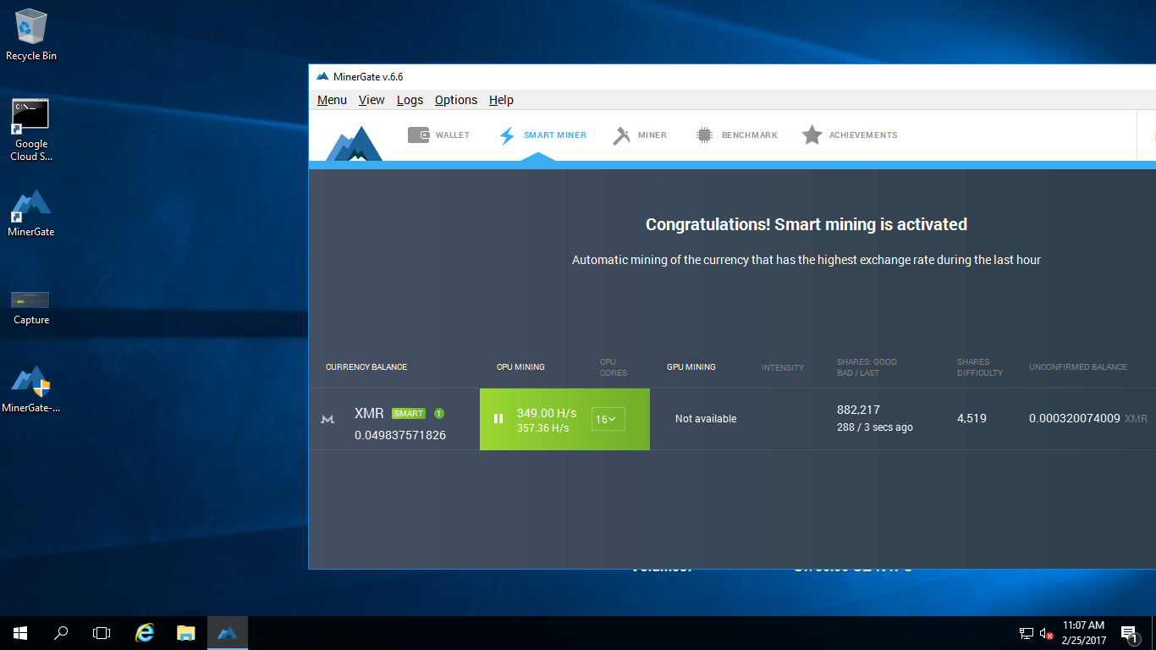Click the MinerGate title bar icon

pyautogui.click(x=322, y=76)
